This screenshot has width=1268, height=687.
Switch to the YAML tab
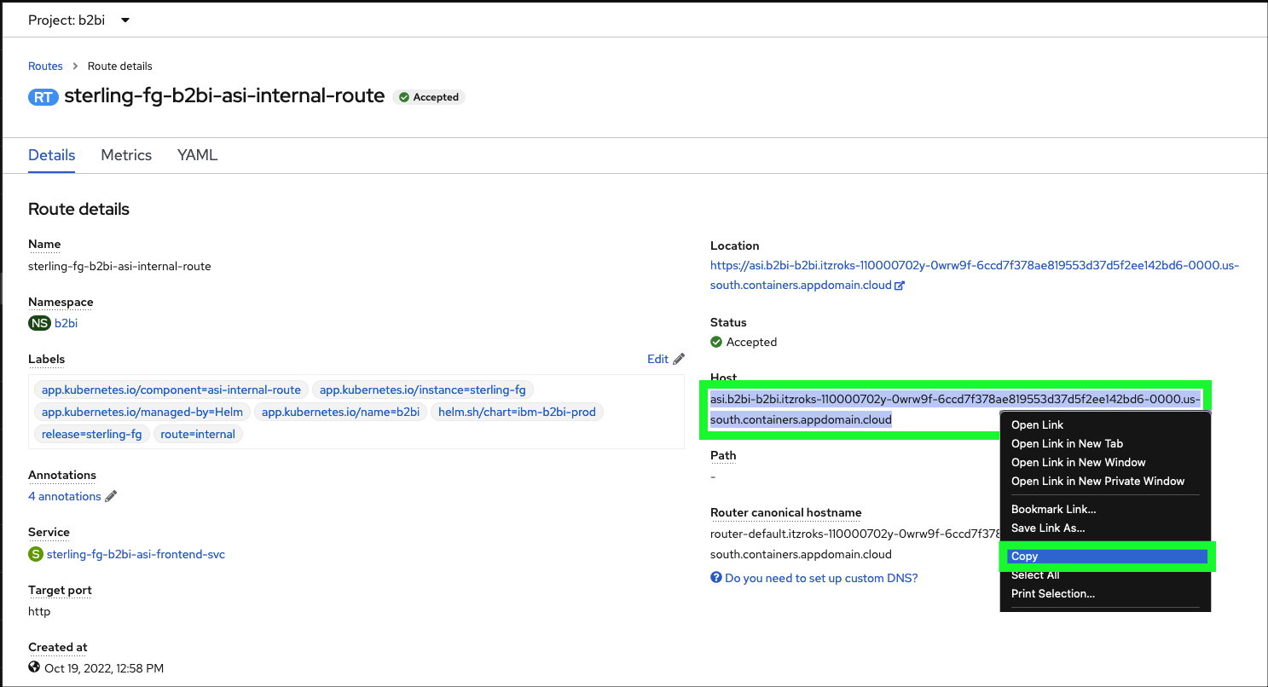[x=197, y=155]
